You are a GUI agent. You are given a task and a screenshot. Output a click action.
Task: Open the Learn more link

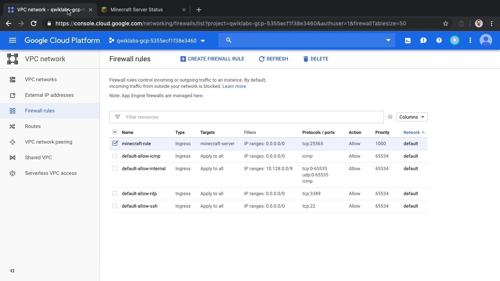(234, 86)
